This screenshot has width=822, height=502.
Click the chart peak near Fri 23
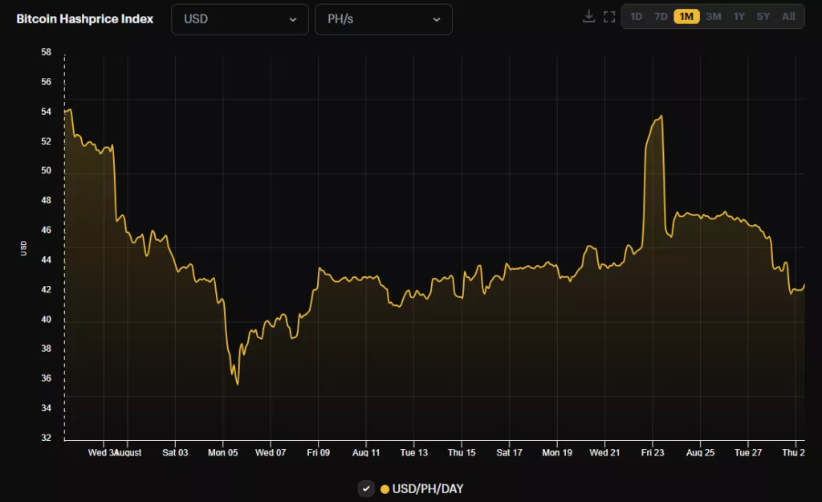(661, 116)
